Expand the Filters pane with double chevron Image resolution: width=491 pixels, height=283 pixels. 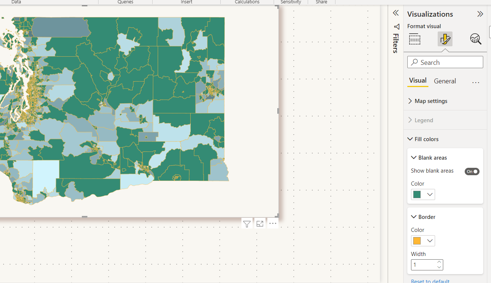(396, 13)
